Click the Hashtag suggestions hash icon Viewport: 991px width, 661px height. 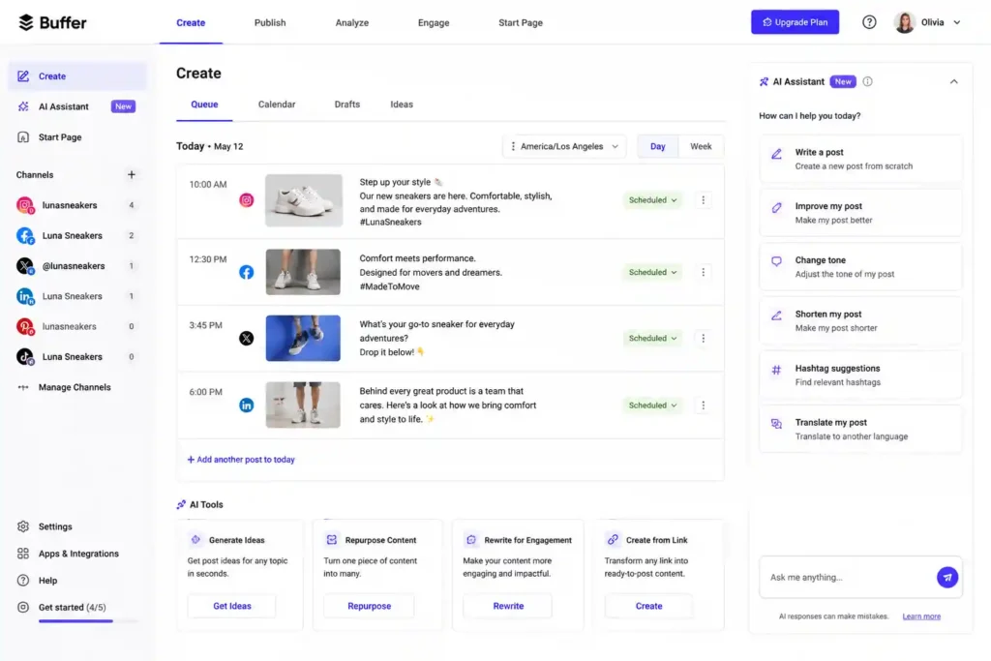(x=776, y=370)
